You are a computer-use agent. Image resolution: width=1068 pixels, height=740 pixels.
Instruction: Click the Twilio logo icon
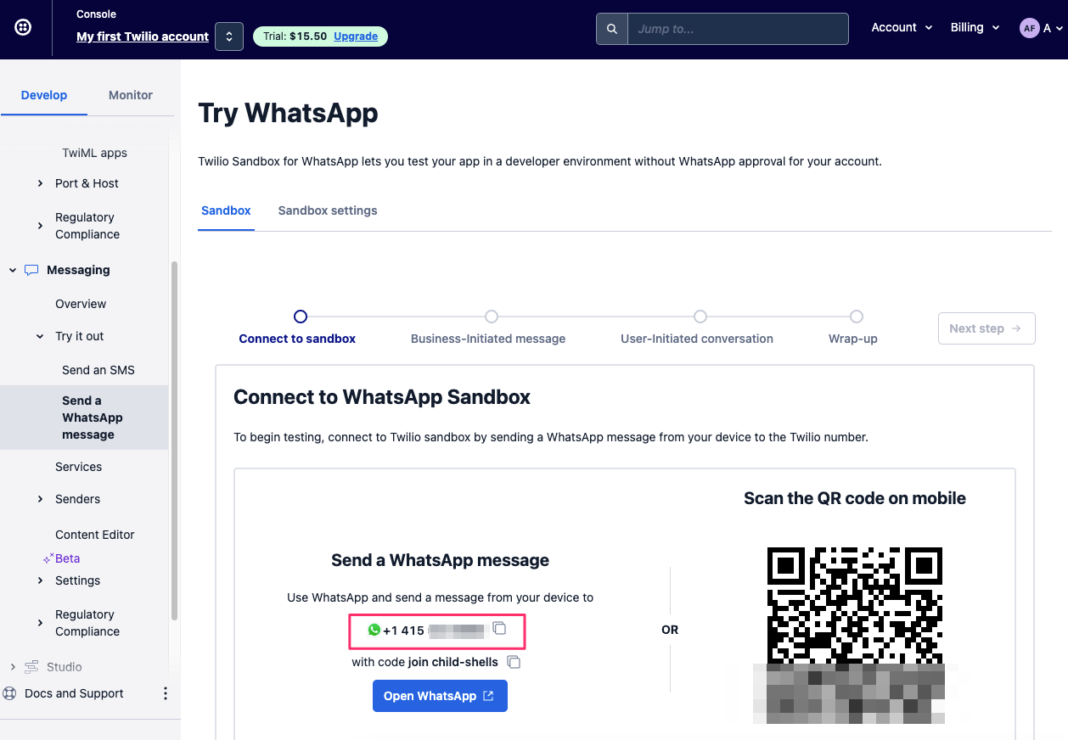24,28
